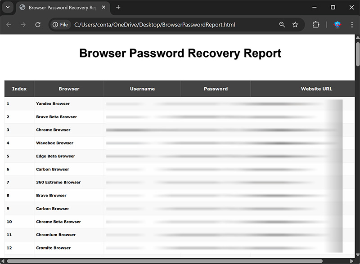View site information via File chip
Image resolution: width=360 pixels, height=264 pixels.
pyautogui.click(x=60, y=25)
